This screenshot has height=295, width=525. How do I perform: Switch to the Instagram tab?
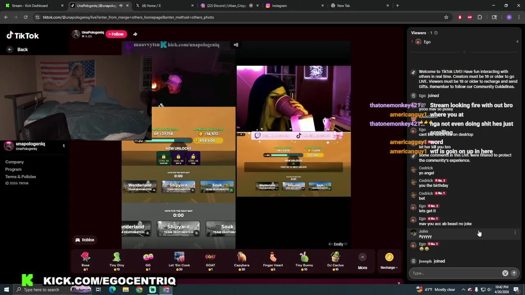pyautogui.click(x=295, y=5)
